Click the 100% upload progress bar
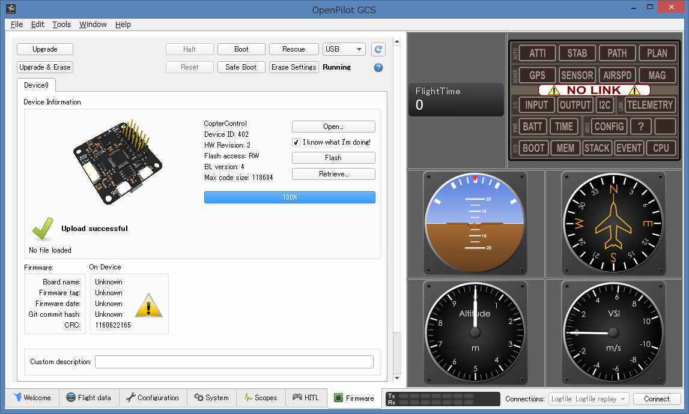689x414 pixels. (290, 197)
